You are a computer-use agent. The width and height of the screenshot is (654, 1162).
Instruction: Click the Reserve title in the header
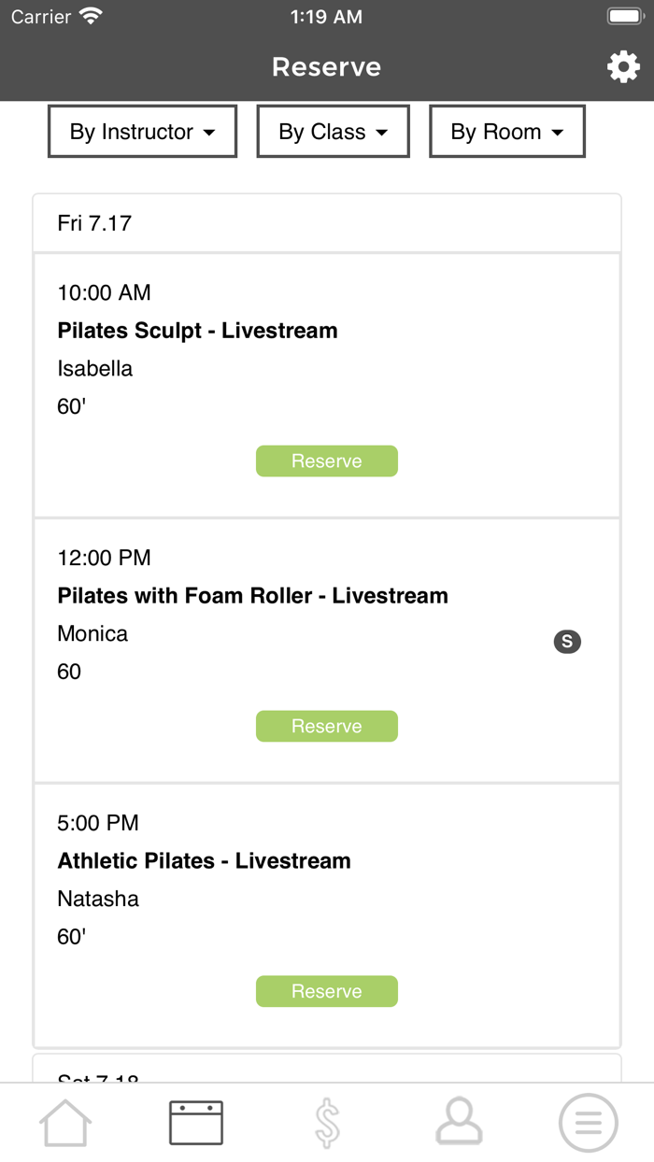point(326,66)
